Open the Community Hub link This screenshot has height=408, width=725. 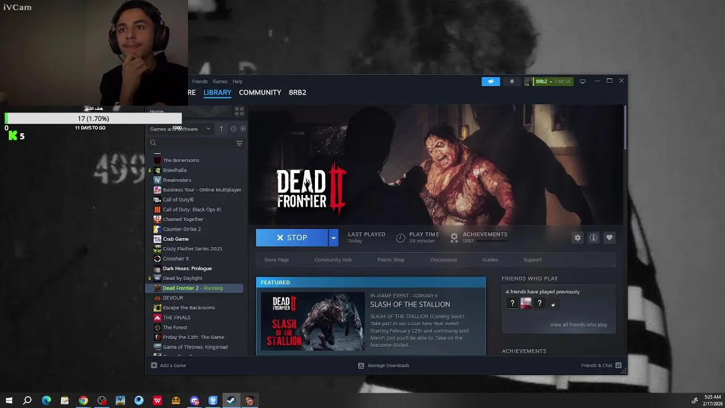click(333, 260)
